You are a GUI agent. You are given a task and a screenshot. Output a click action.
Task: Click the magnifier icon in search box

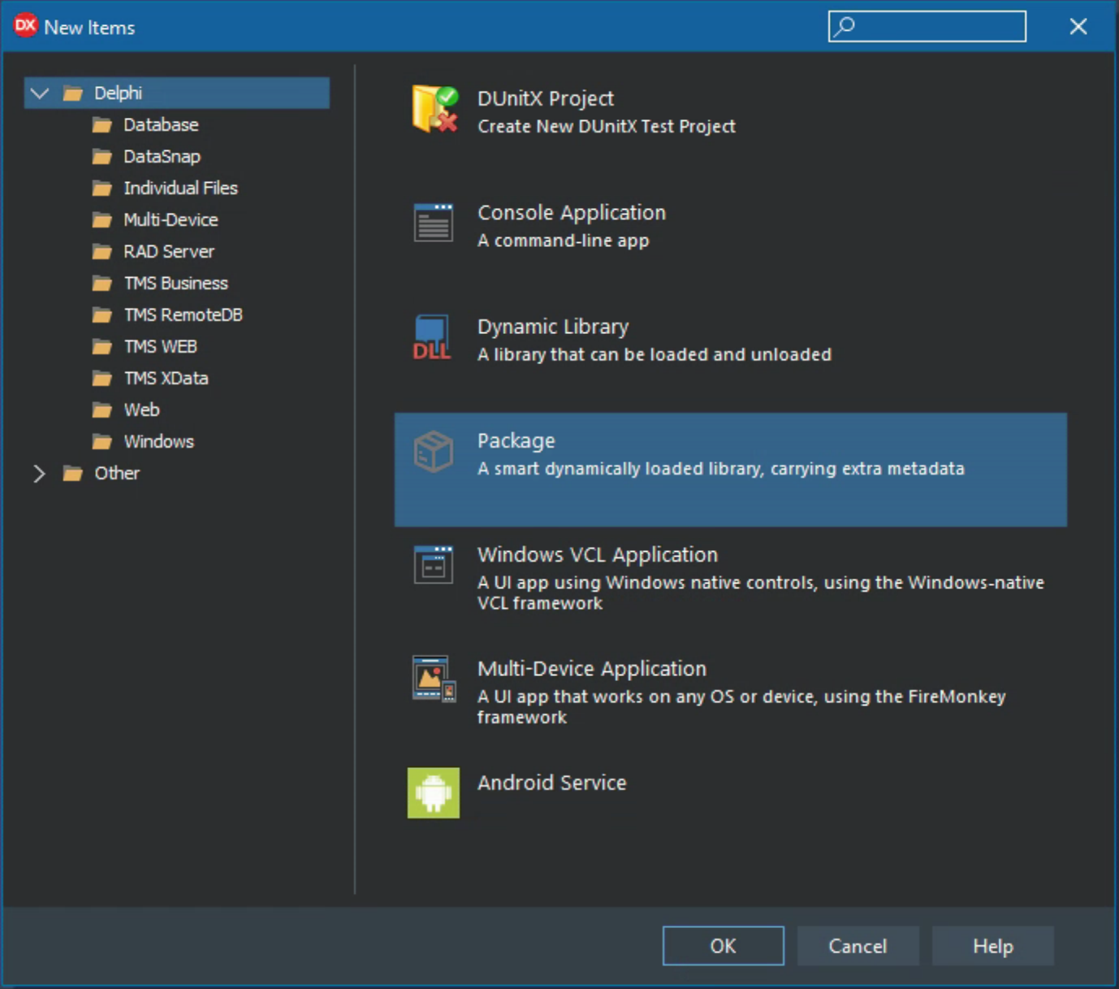coord(845,26)
